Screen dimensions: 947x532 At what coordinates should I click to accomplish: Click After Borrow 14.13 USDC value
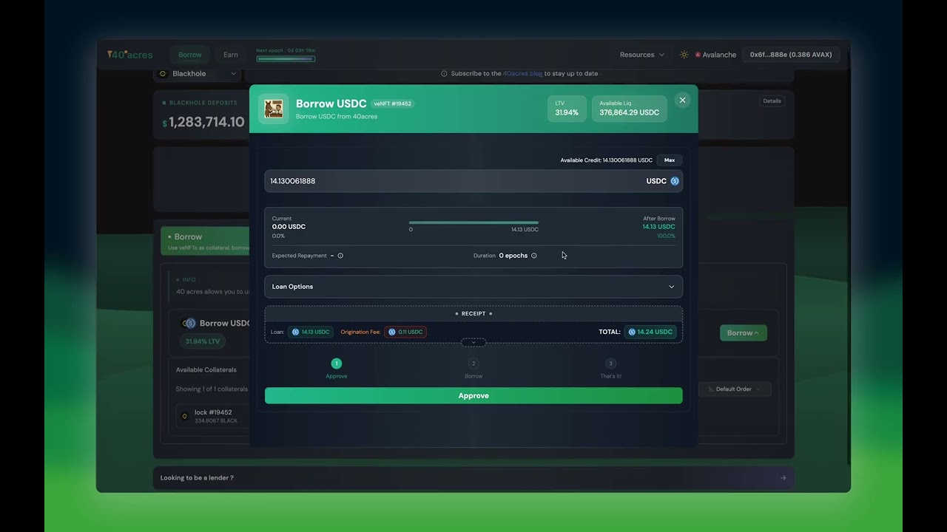[658, 227]
